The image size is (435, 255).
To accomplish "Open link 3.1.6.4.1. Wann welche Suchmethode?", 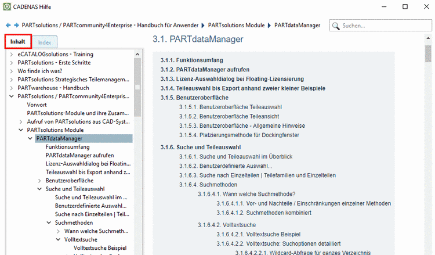I will (x=246, y=194).
